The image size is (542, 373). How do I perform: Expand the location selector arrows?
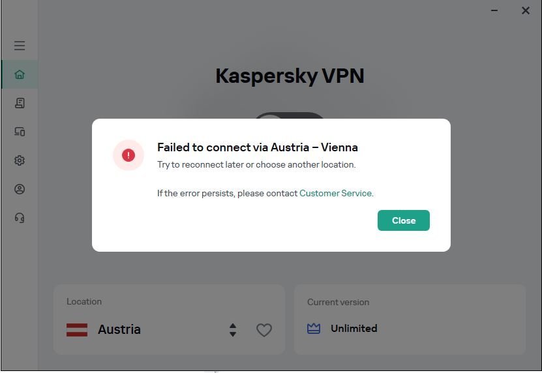(x=233, y=330)
